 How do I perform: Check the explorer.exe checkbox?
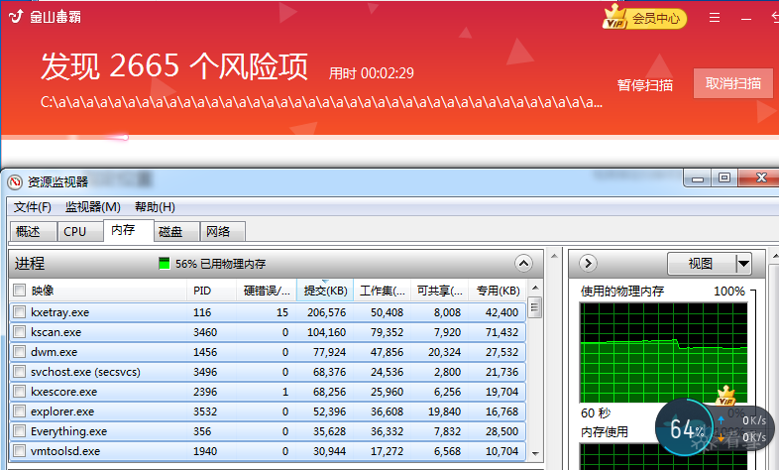[x=20, y=411]
